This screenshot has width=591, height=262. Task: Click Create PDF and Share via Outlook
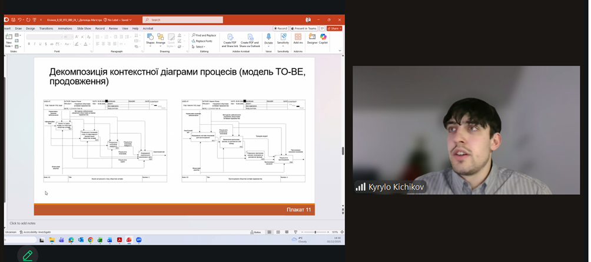(250, 39)
